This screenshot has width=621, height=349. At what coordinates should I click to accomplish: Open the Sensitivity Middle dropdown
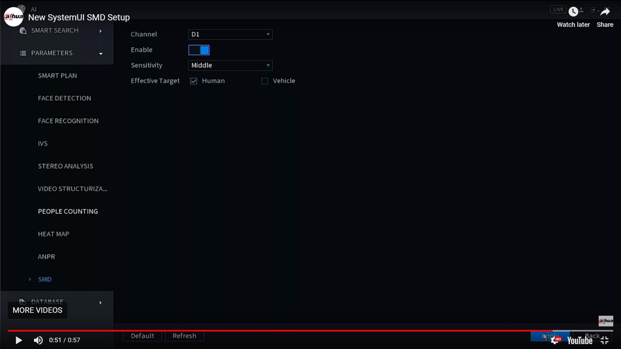coord(230,66)
